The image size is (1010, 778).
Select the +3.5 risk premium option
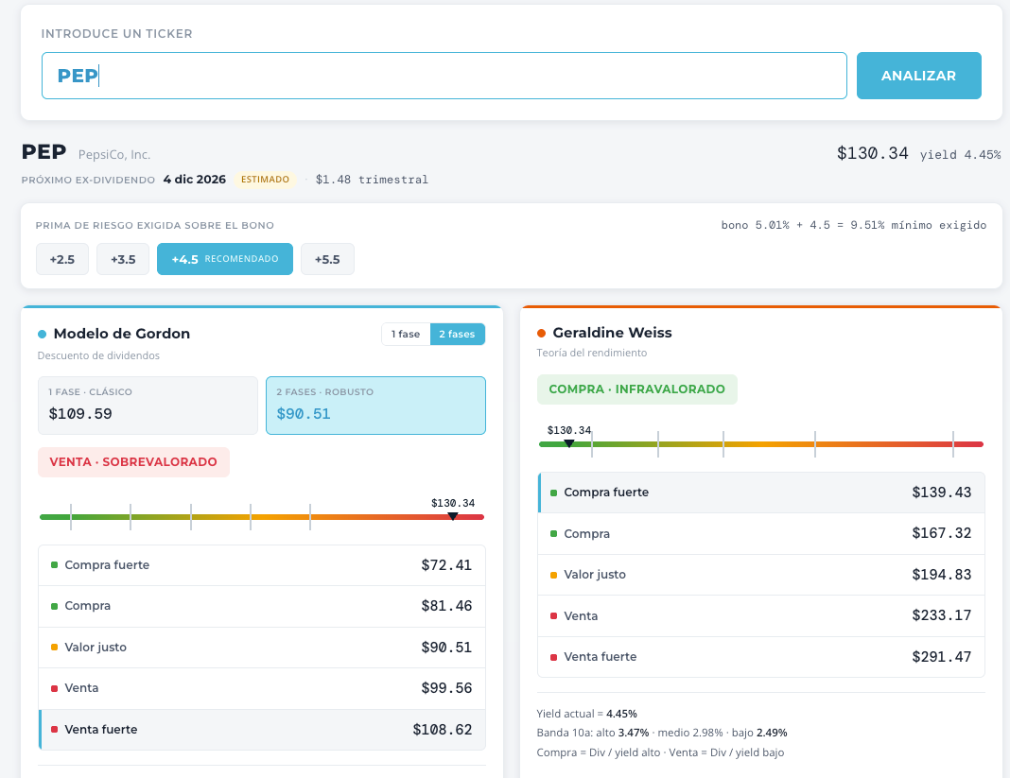coord(123,259)
